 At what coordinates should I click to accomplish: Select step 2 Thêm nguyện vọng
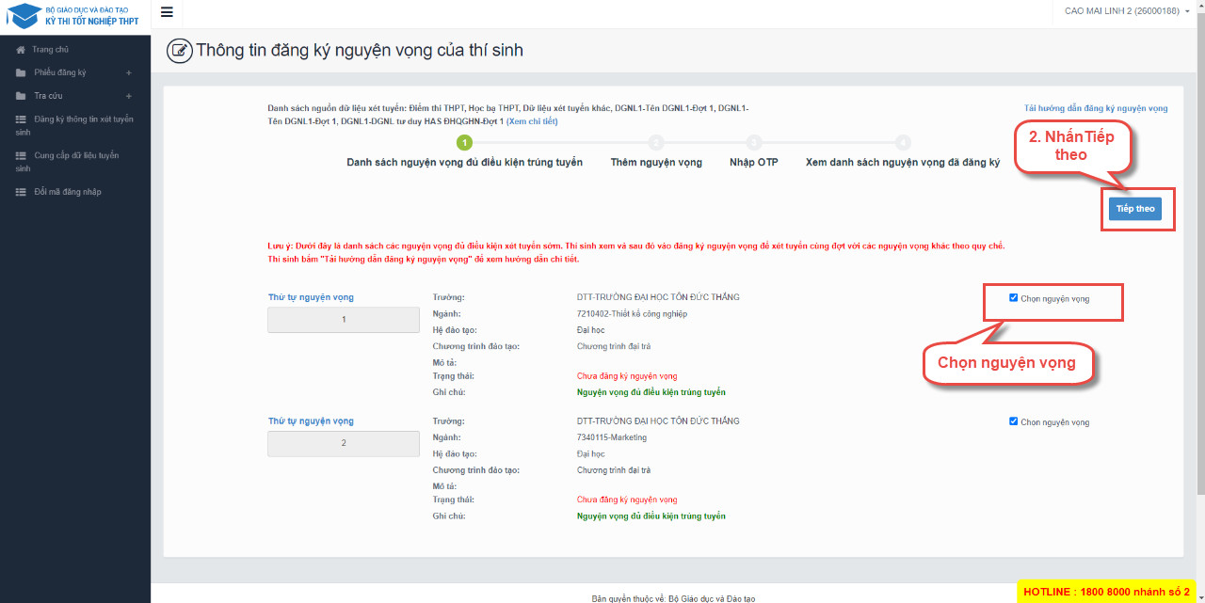[656, 143]
